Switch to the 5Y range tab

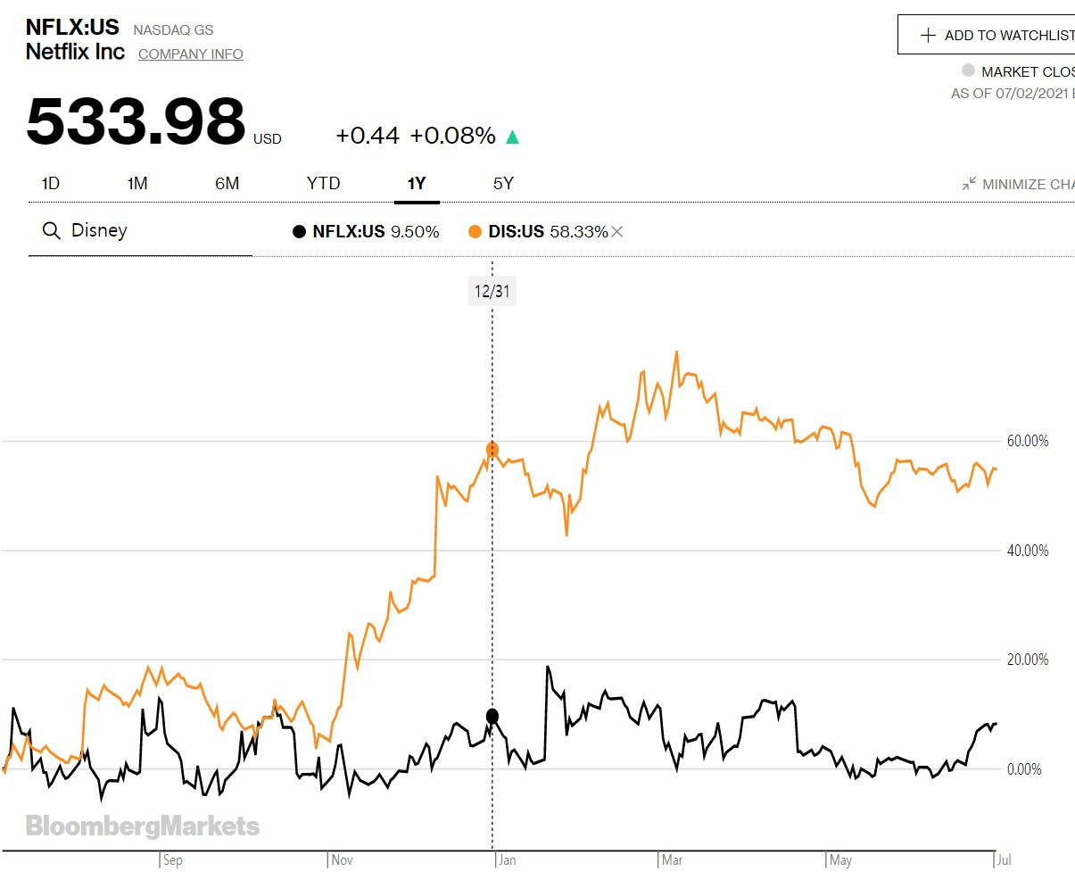[x=503, y=183]
